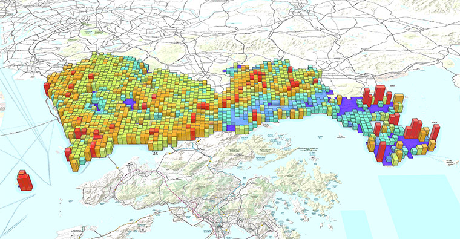Click the large light-blue rectangle in the southeast sea
Screen dimensions: 460x239
tap(419, 205)
